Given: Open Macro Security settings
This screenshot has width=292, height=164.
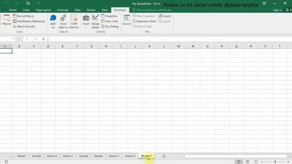Looking at the screenshot, I should tap(24, 26).
